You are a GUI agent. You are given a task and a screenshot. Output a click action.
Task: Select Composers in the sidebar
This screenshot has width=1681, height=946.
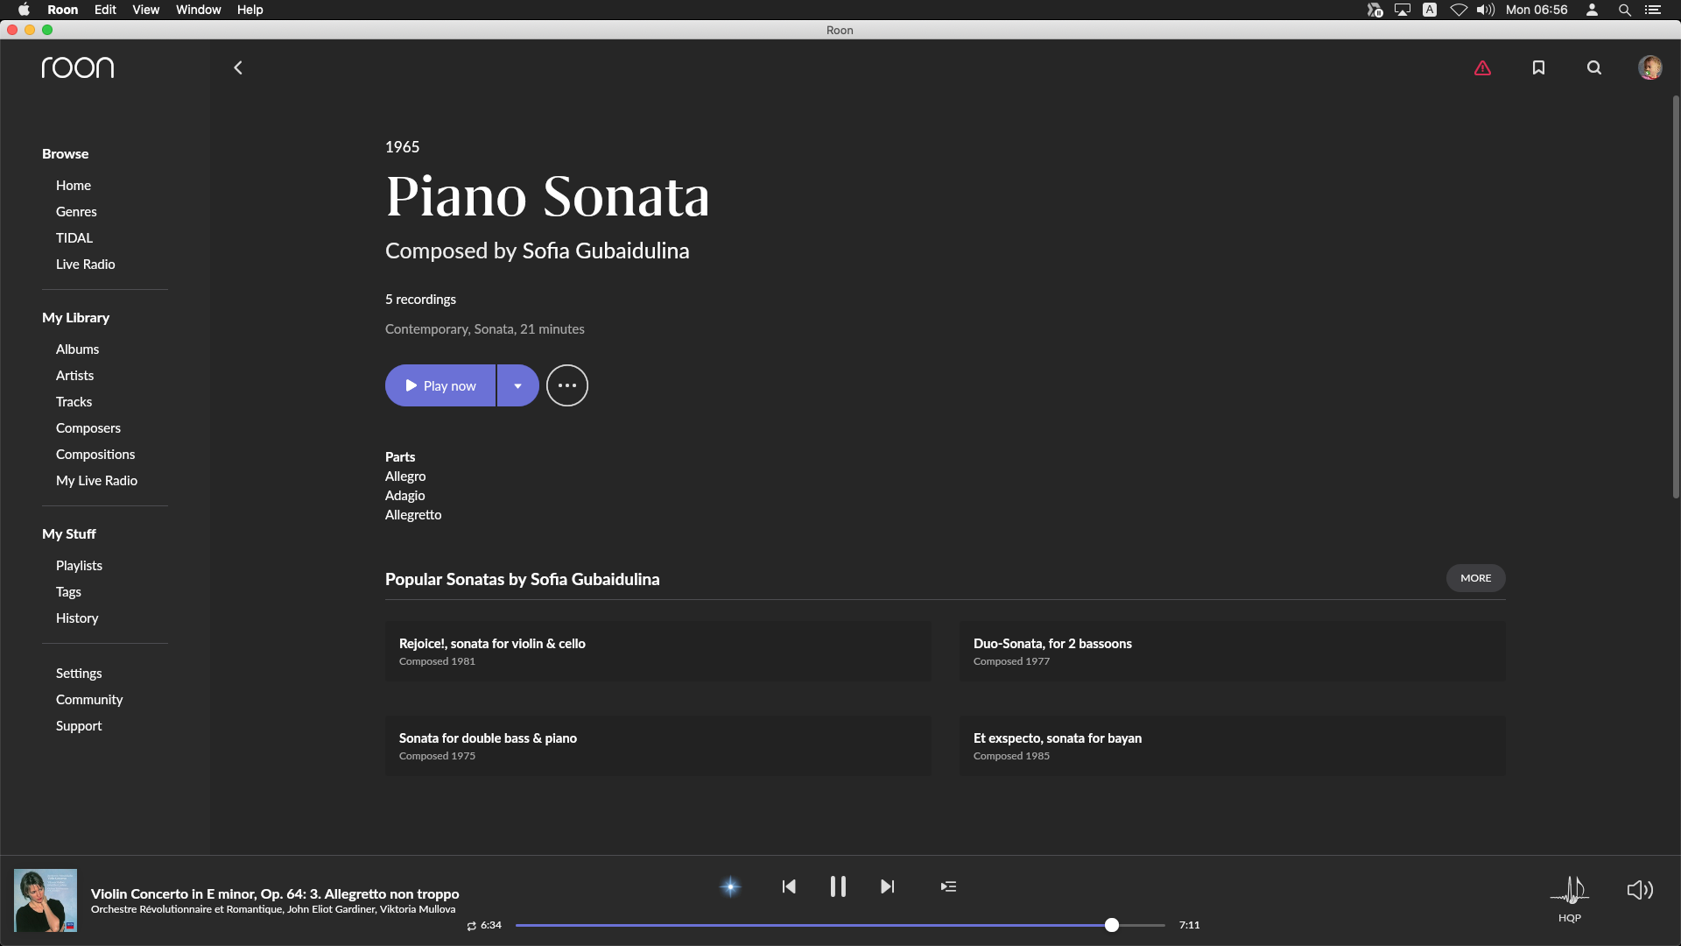pyautogui.click(x=88, y=428)
